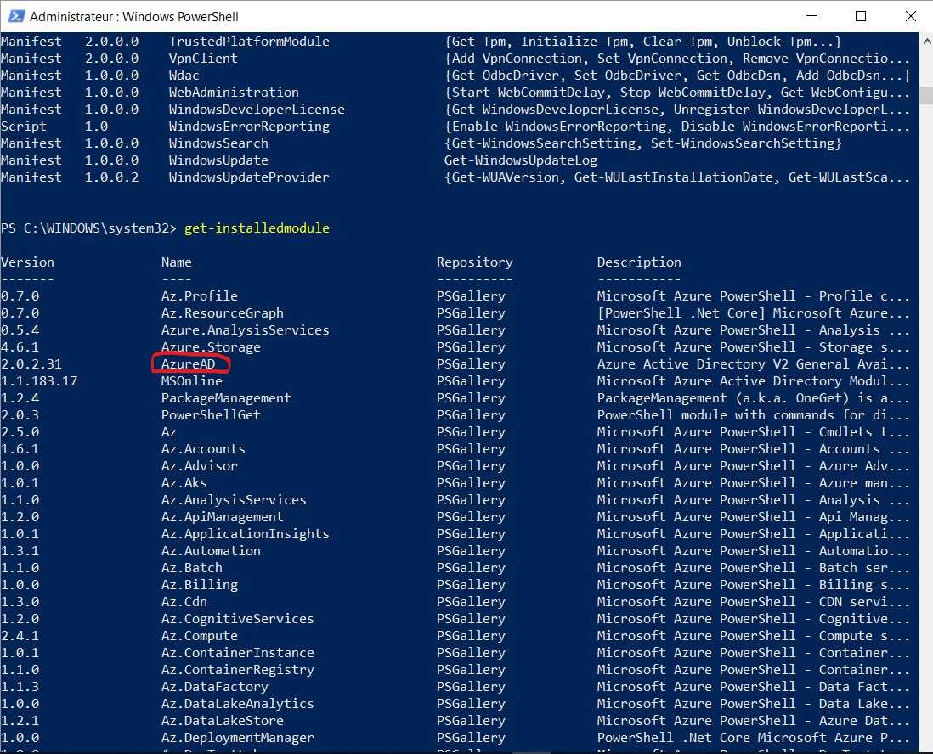Maximize the PowerShell window
Image resolution: width=933 pixels, height=754 pixels.
(x=861, y=16)
